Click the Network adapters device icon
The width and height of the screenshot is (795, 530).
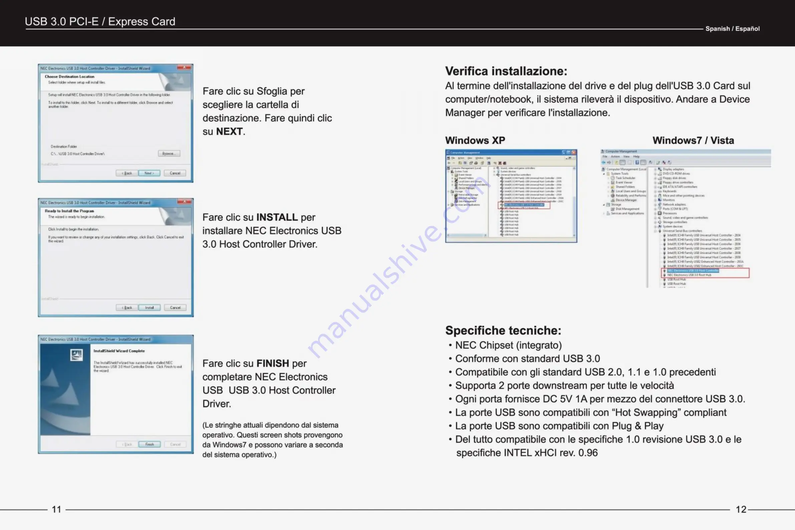point(659,204)
